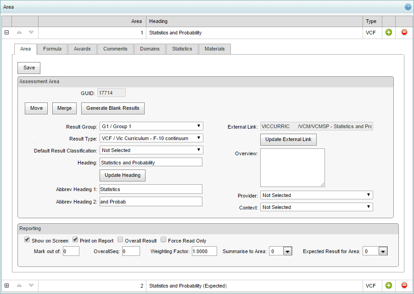The image size is (414, 294).
Task: Open the Context dropdown
Action: click(x=317, y=207)
